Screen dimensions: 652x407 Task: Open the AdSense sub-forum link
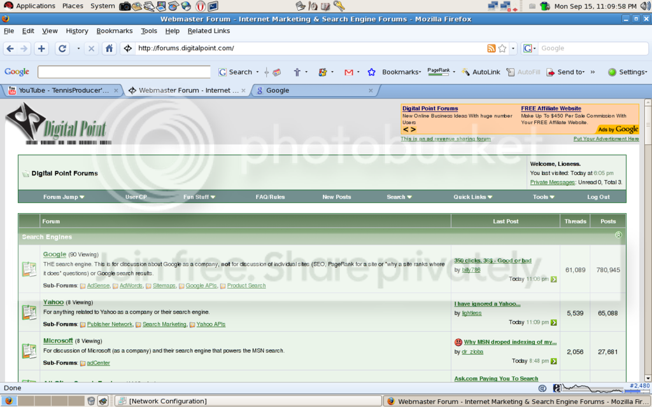pyautogui.click(x=98, y=286)
